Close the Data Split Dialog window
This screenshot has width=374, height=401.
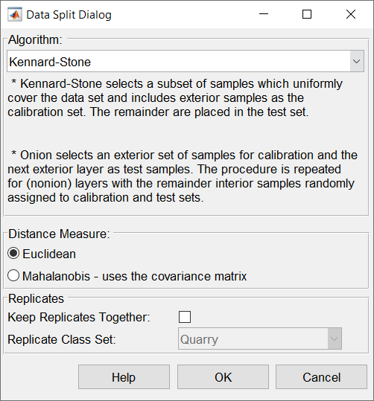pyautogui.click(x=351, y=14)
